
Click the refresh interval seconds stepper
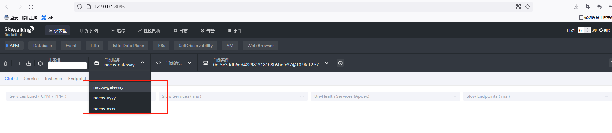[587, 30]
